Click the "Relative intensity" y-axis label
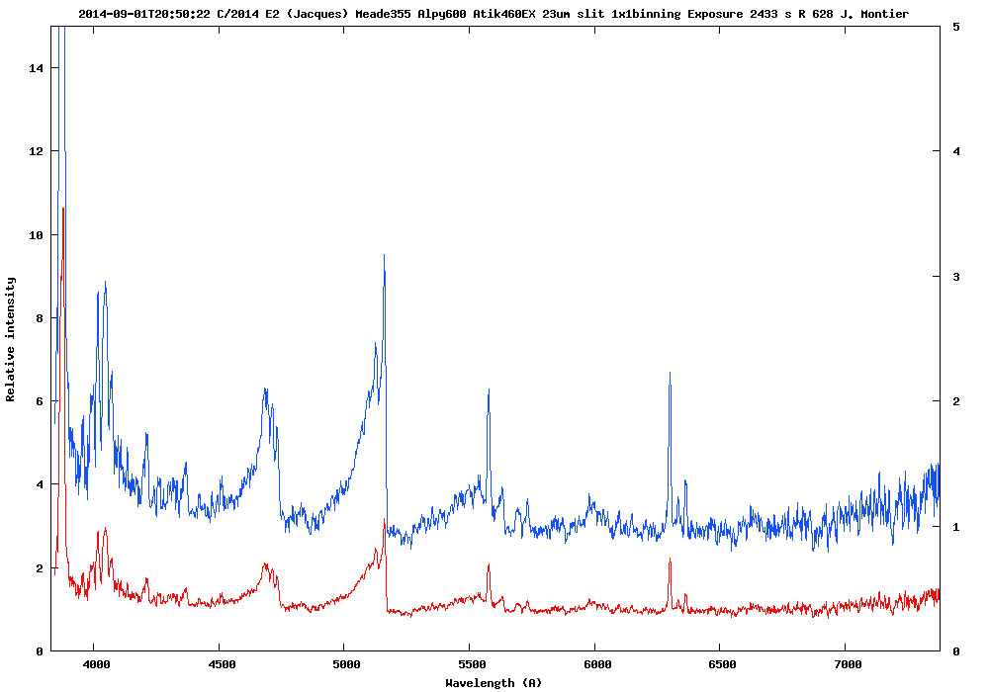 coord(11,339)
